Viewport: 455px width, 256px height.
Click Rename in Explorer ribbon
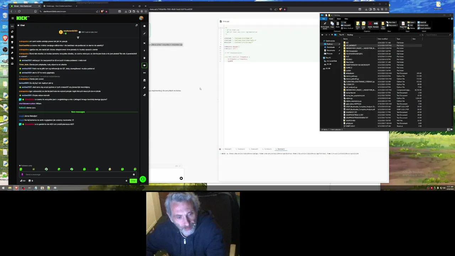[376, 25]
